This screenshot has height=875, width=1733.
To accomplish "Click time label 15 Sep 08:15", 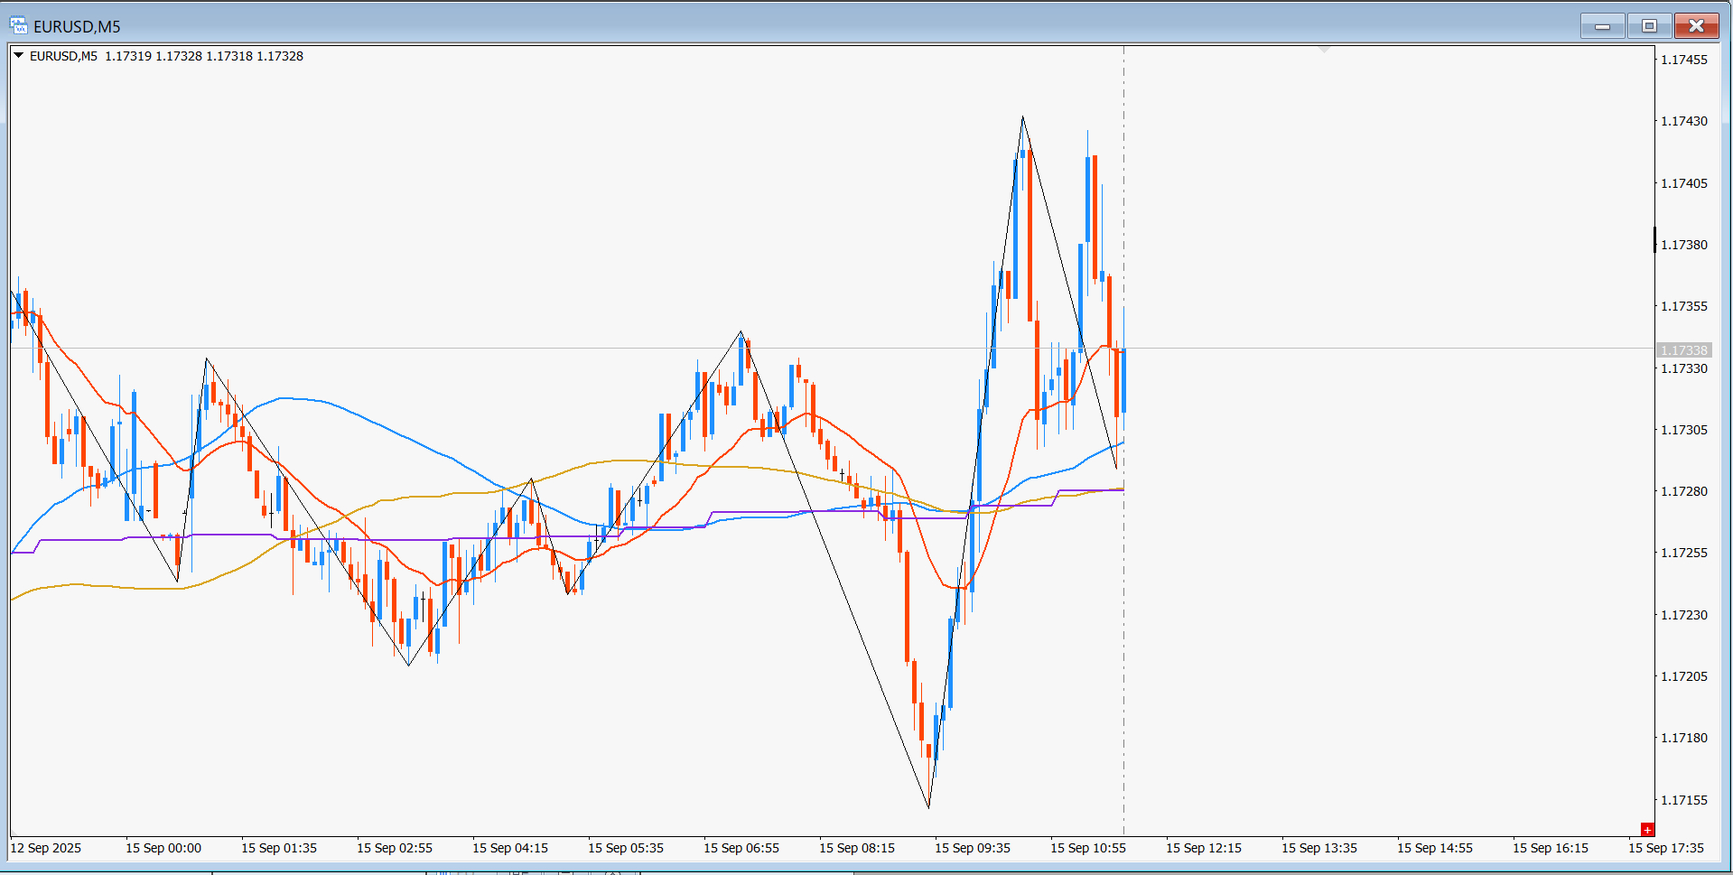I will pos(857,848).
